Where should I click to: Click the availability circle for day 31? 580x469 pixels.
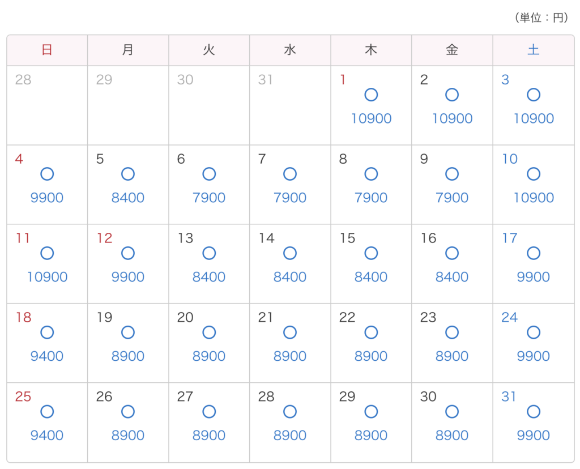point(534,412)
